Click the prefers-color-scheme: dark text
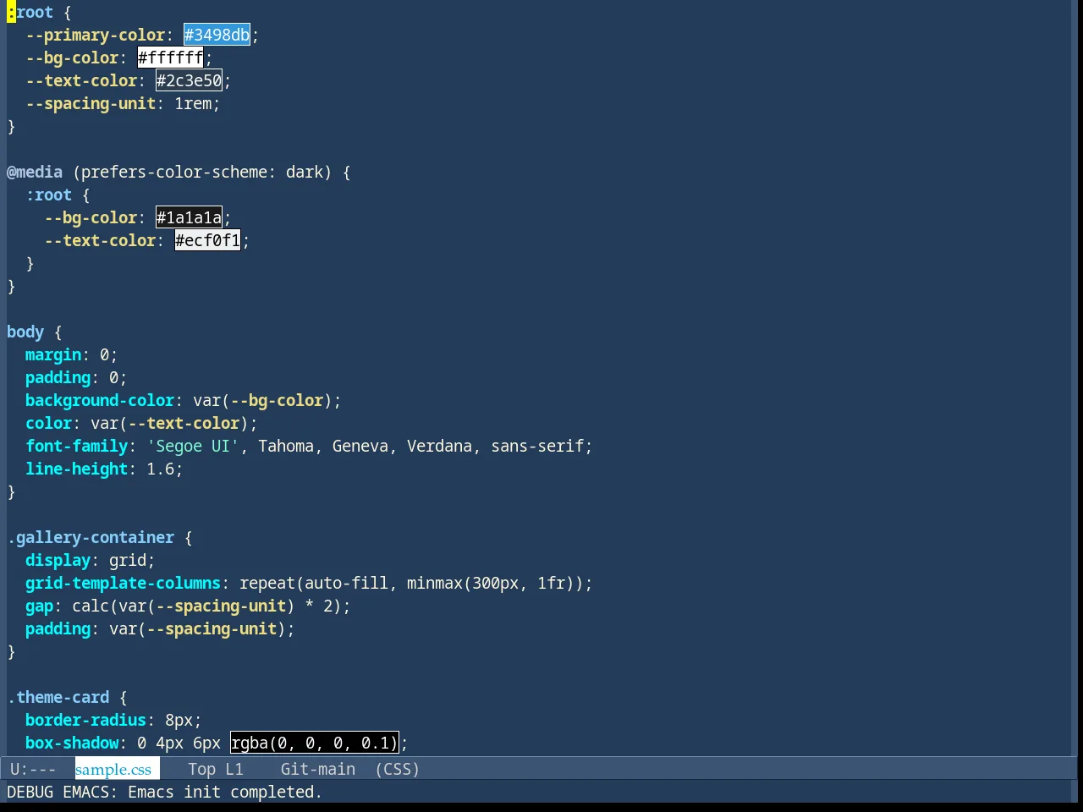1083x812 pixels. click(x=202, y=172)
